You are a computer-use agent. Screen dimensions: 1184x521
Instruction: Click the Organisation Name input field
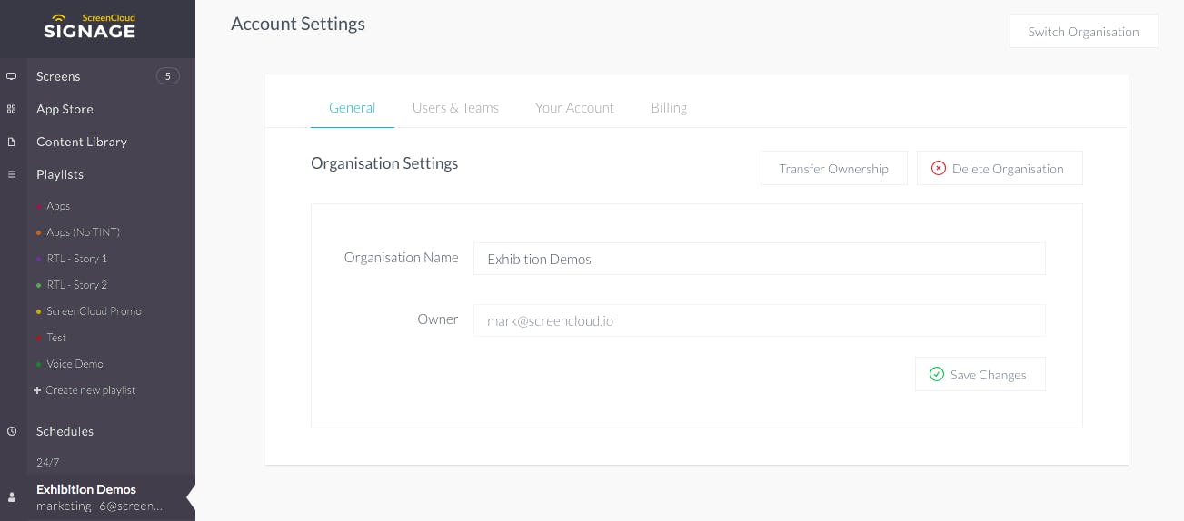759,259
